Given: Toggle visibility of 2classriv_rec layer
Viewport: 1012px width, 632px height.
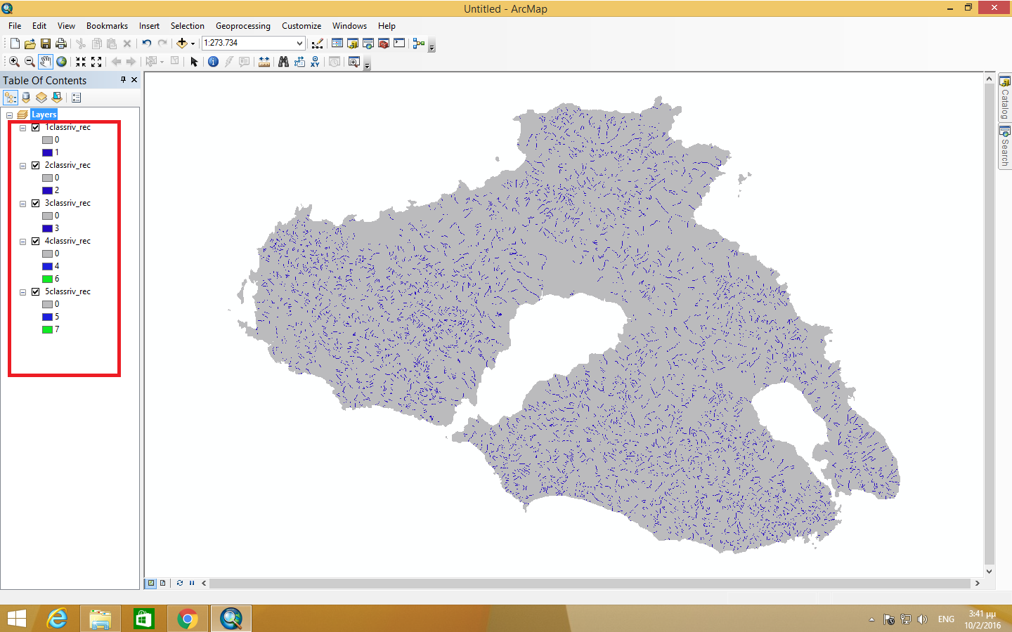Looking at the screenshot, I should [x=35, y=165].
